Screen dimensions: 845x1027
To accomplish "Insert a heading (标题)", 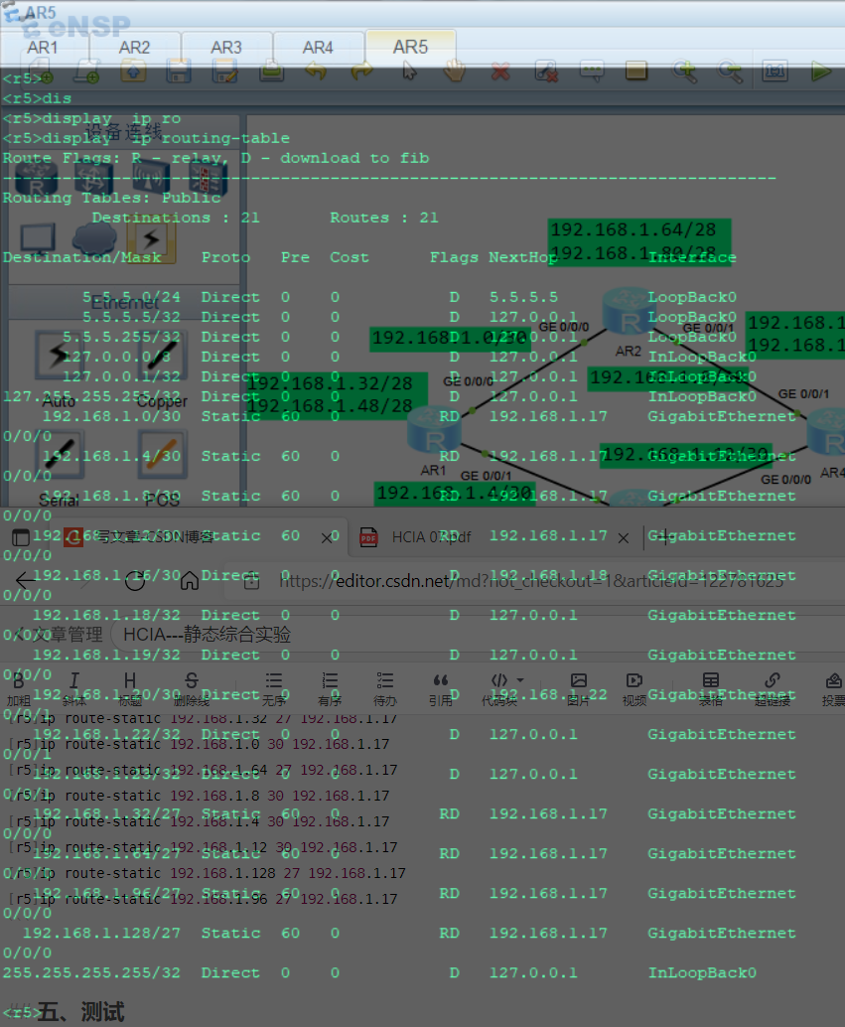I will coord(130,689).
